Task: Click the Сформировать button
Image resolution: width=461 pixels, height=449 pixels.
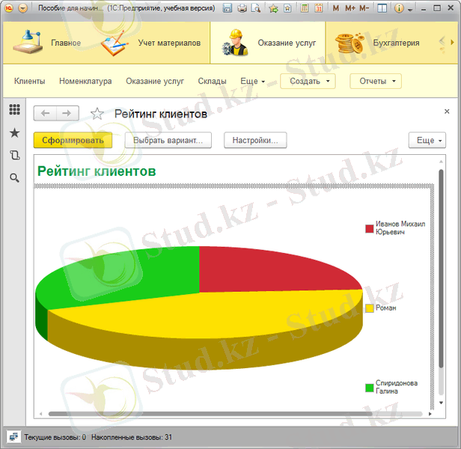Action: (x=73, y=140)
